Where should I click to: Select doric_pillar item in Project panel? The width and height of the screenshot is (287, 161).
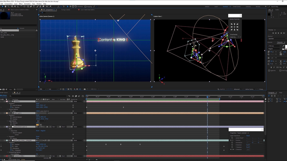[4, 32]
